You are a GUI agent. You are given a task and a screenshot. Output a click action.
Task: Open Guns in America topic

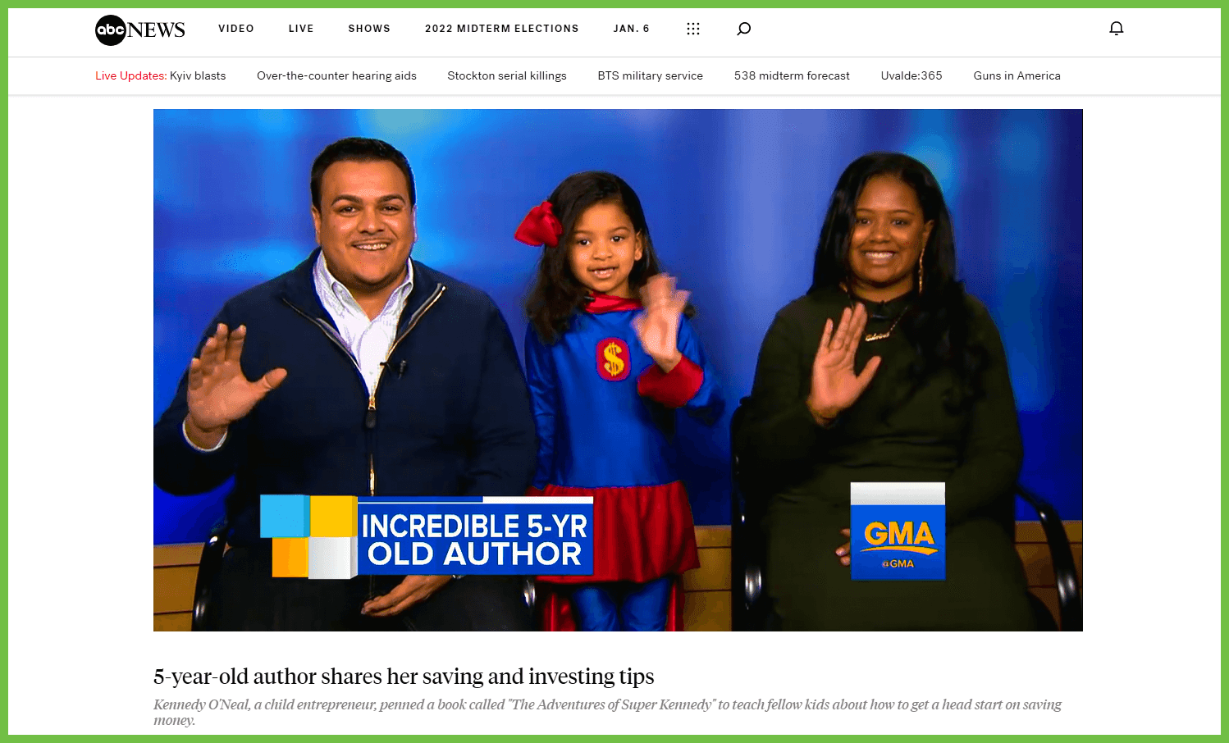click(x=1017, y=75)
